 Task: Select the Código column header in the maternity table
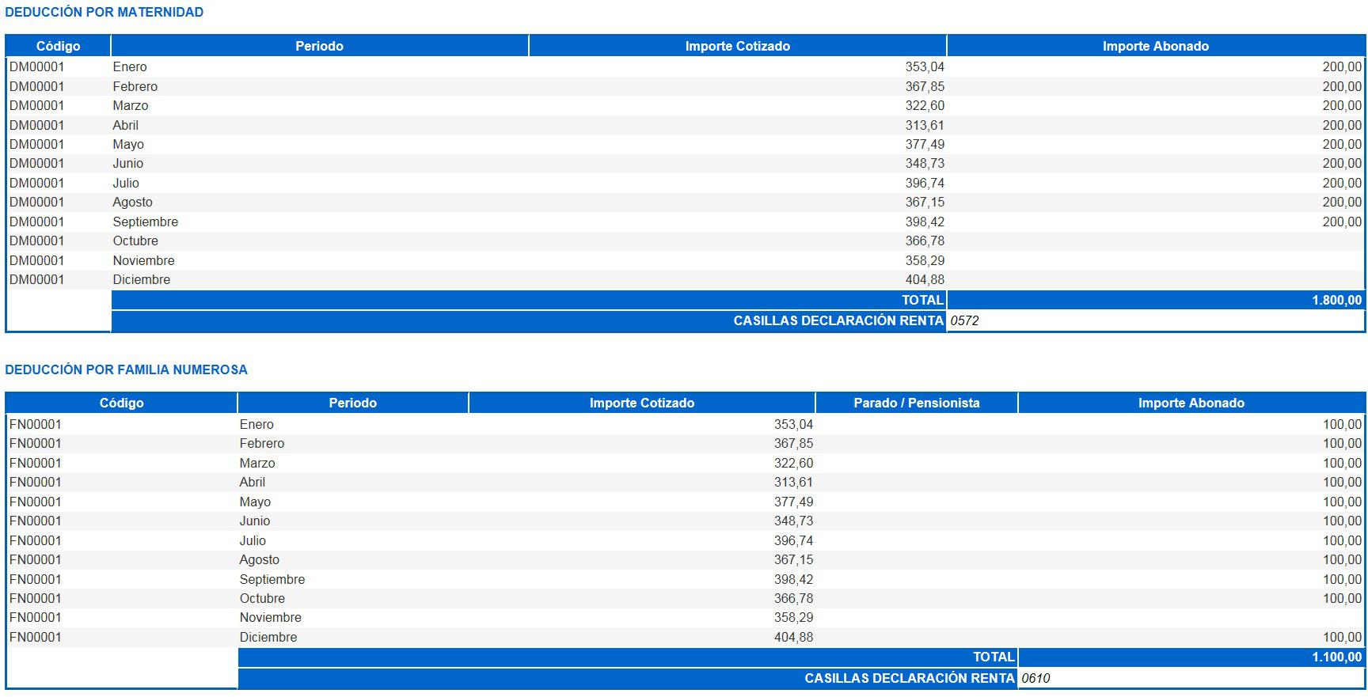(x=58, y=46)
